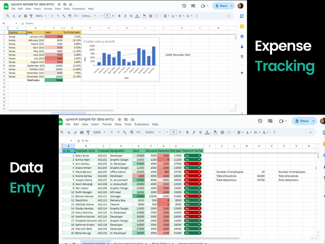Open Calibri font dropdown in bottom window
Viewport: 325px width, 244px height.
pos(153,132)
